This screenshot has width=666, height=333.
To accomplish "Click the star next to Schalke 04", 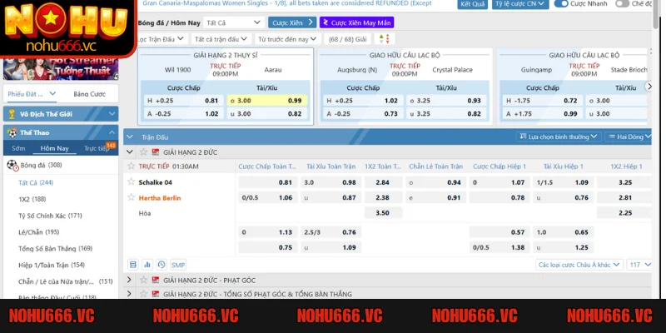I will [x=131, y=181].
